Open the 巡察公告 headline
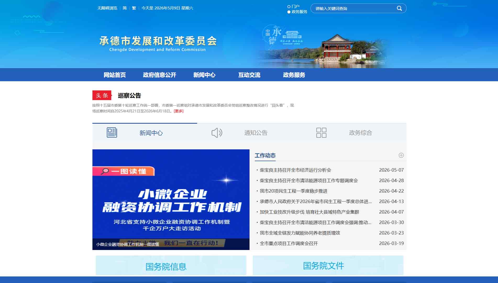The width and height of the screenshot is (498, 283). [x=129, y=96]
